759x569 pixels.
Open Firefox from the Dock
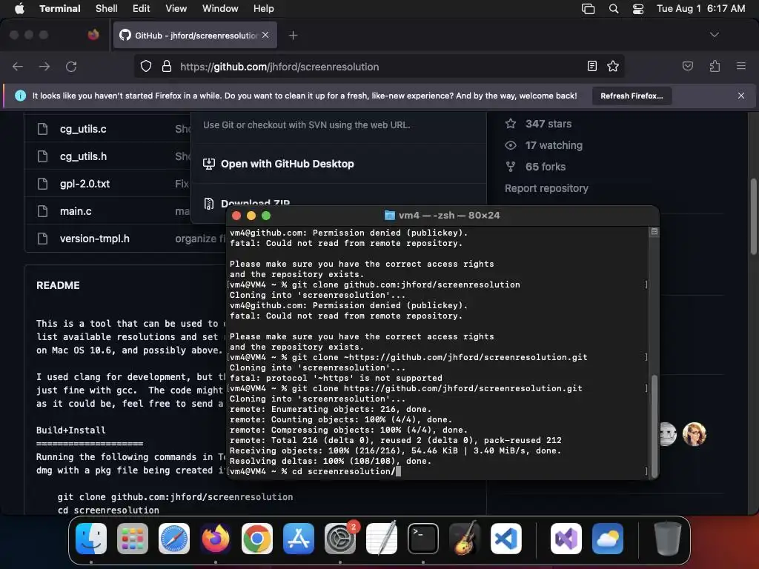click(216, 539)
